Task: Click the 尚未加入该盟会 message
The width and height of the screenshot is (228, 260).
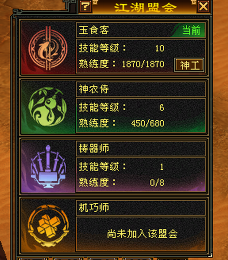Action: coord(142,234)
